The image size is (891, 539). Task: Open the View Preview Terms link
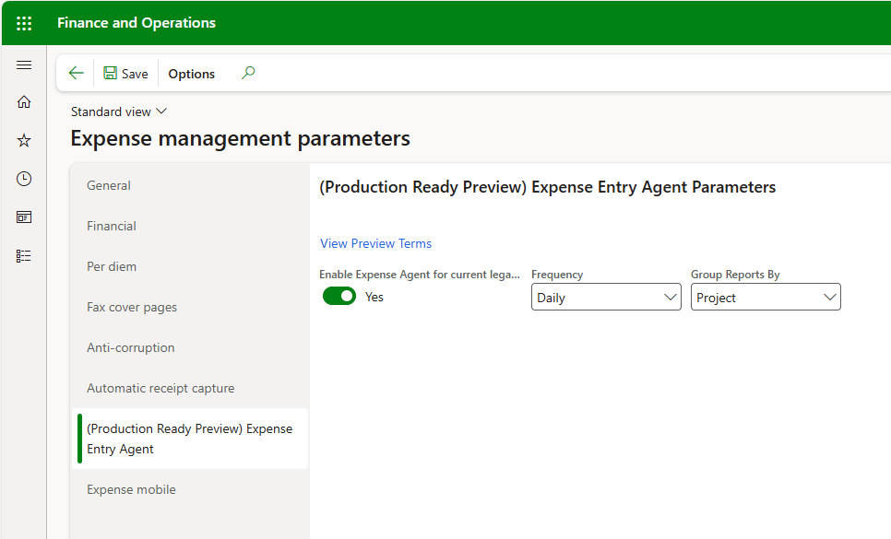pos(375,243)
